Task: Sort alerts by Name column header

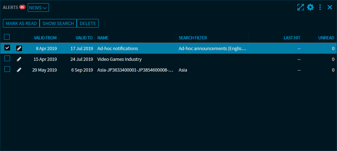Action: (103, 38)
